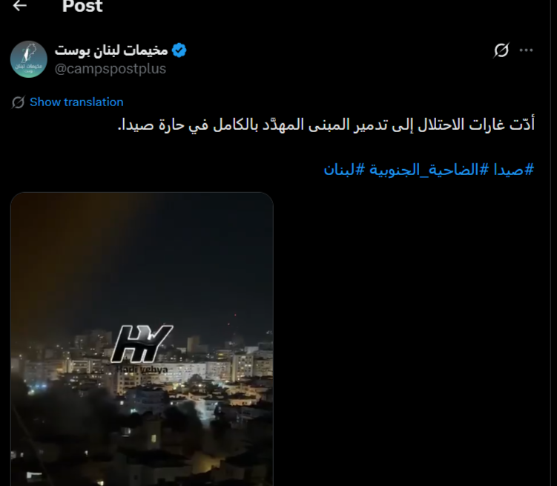The image size is (557, 486).
Task: Go back using the left arrow
Action: 19,5
